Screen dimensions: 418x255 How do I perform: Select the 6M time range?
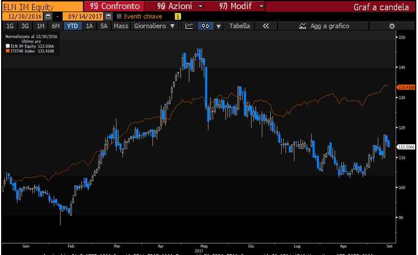(x=56, y=26)
